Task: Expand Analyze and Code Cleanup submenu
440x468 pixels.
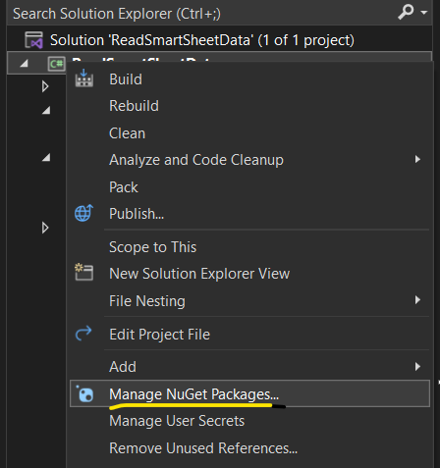Action: tap(417, 159)
